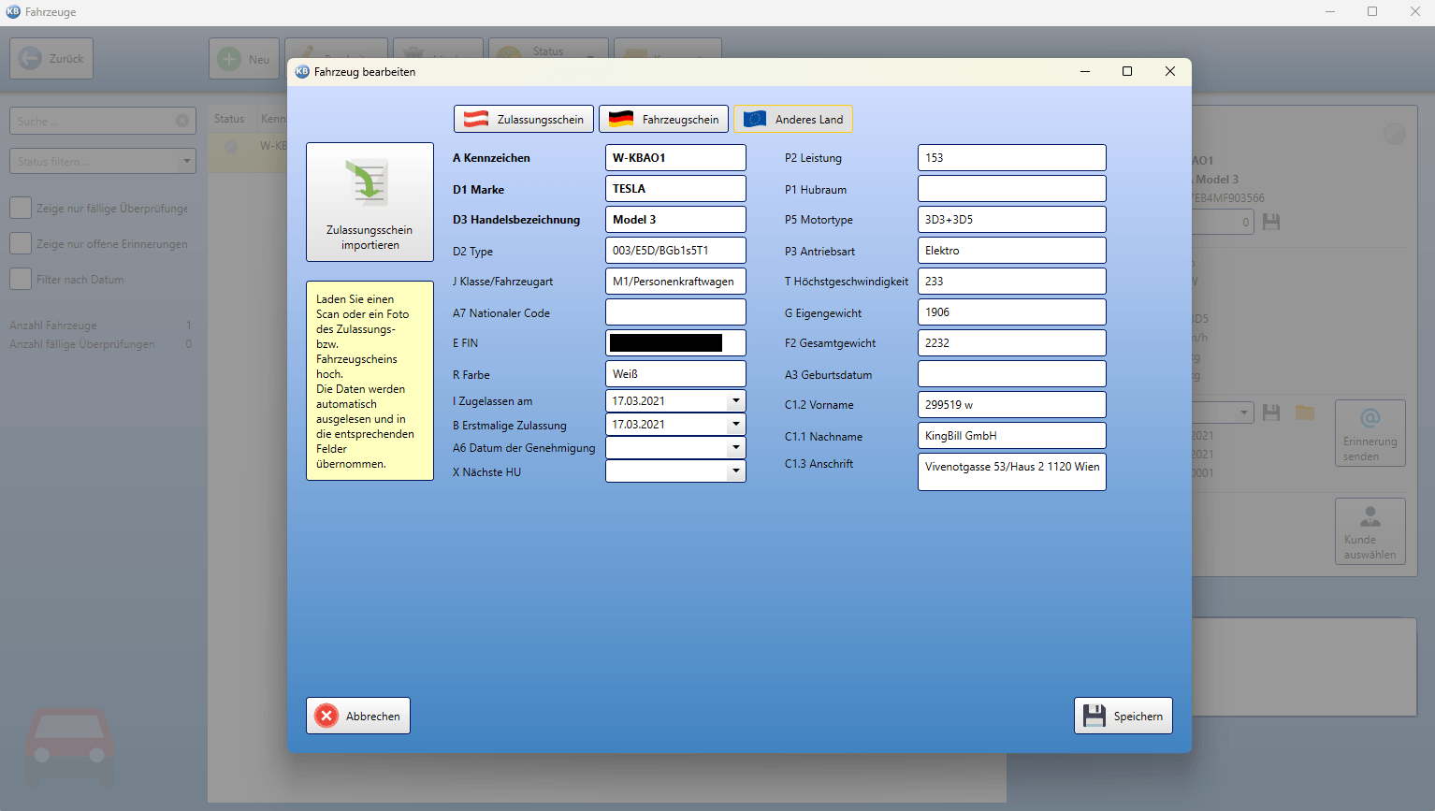Save with the floppy disk Speichern button

click(x=1123, y=716)
